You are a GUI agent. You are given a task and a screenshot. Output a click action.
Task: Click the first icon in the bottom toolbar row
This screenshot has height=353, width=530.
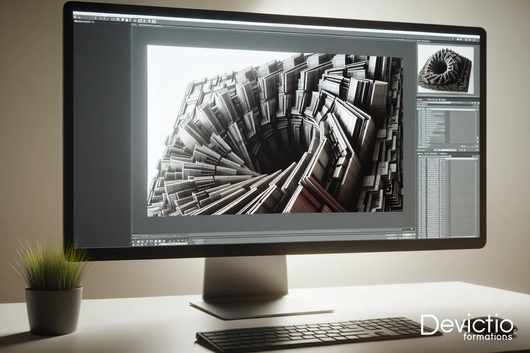pos(133,242)
